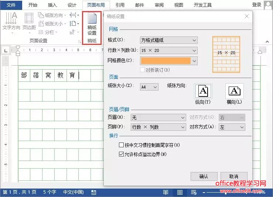This screenshot has width=273, height=197.
Task: Click the 取消 cancel button
Action: coord(234,176)
